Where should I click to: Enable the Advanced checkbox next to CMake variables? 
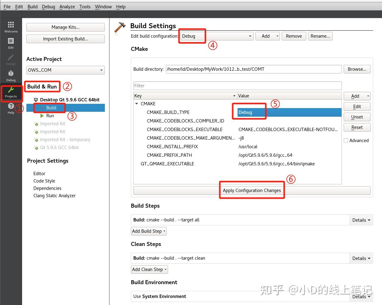tap(346, 141)
